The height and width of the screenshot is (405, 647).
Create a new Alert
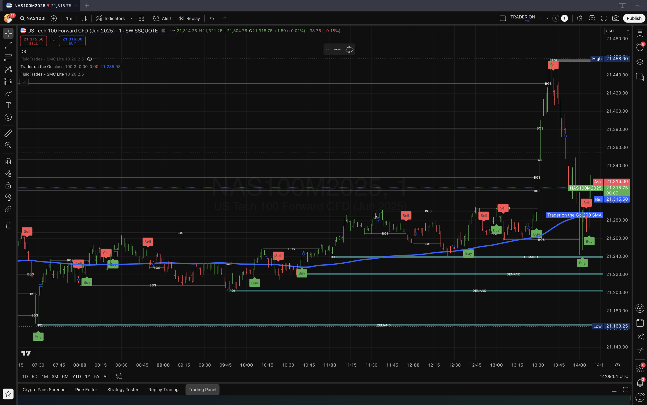coord(162,18)
